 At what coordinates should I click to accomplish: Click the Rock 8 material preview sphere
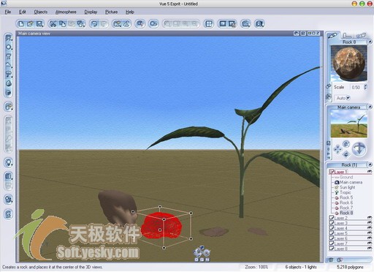(x=349, y=63)
